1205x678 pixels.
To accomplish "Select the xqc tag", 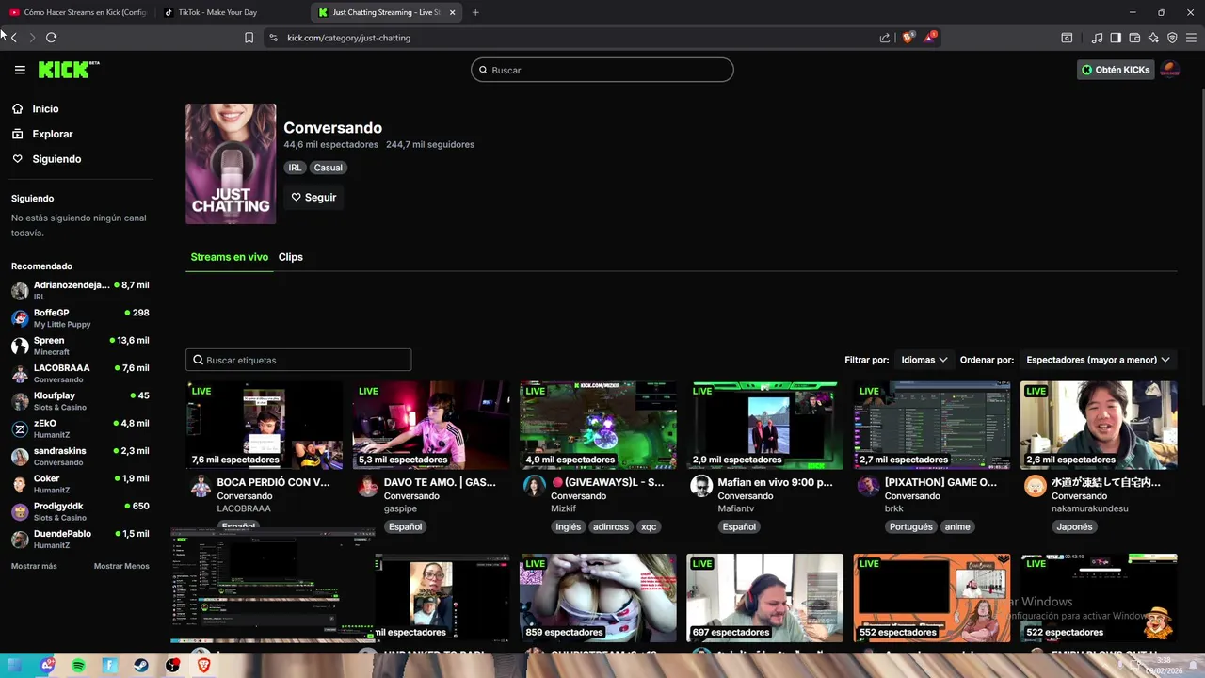I will click(x=649, y=526).
